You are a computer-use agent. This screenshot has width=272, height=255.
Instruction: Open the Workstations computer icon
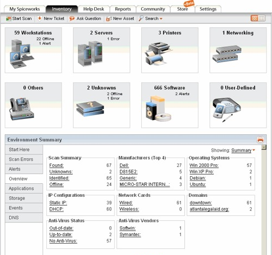point(21,54)
